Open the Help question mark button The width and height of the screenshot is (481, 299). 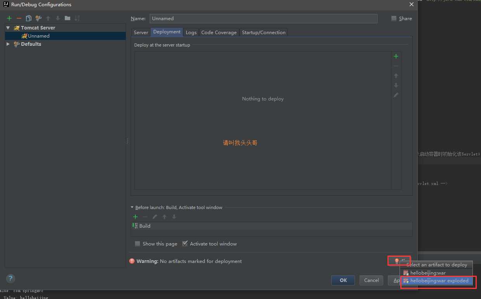[10, 278]
